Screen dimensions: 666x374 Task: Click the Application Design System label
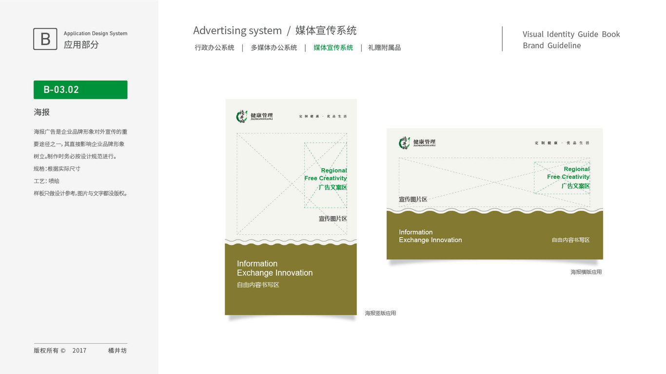click(96, 34)
